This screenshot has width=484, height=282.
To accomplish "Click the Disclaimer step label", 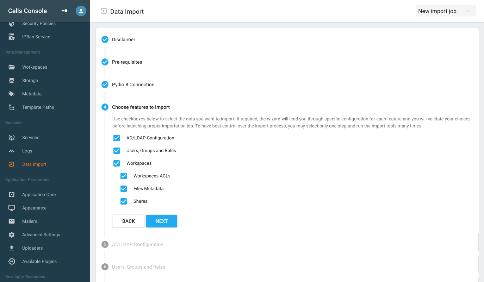I will 124,39.
